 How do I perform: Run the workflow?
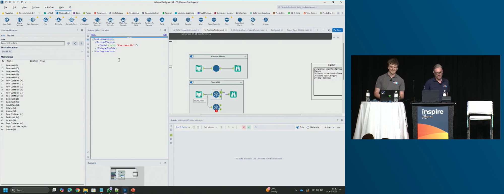click(337, 30)
